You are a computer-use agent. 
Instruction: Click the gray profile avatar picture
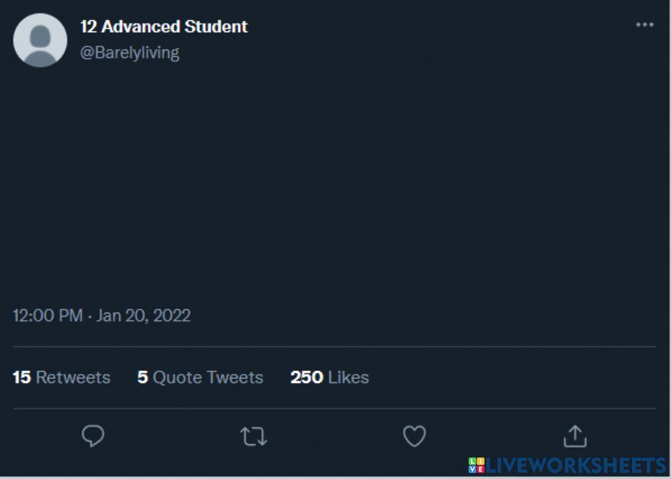tap(40, 40)
